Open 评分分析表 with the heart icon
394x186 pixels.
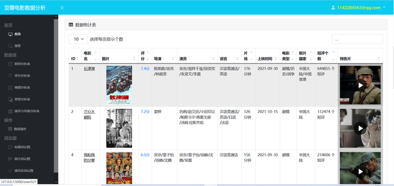[19, 76]
